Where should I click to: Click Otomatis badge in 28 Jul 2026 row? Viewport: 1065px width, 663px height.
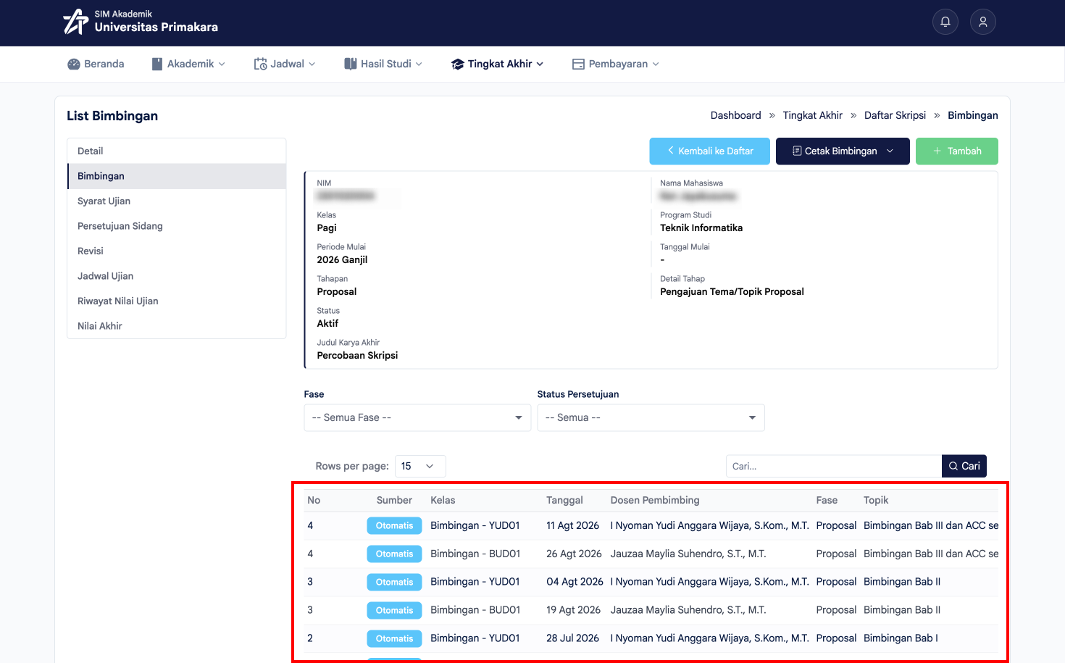click(394, 638)
